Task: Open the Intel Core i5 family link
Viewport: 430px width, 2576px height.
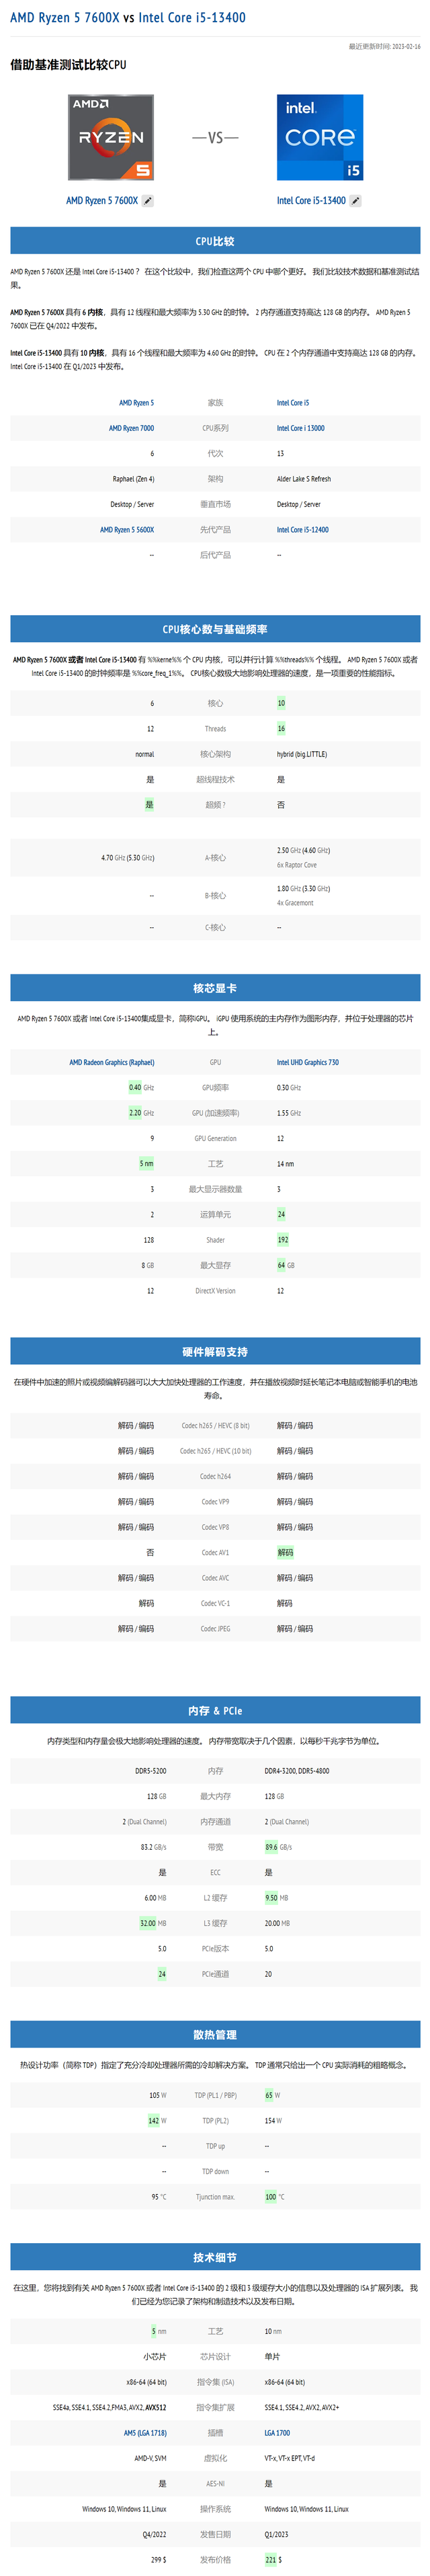Action: click(293, 403)
